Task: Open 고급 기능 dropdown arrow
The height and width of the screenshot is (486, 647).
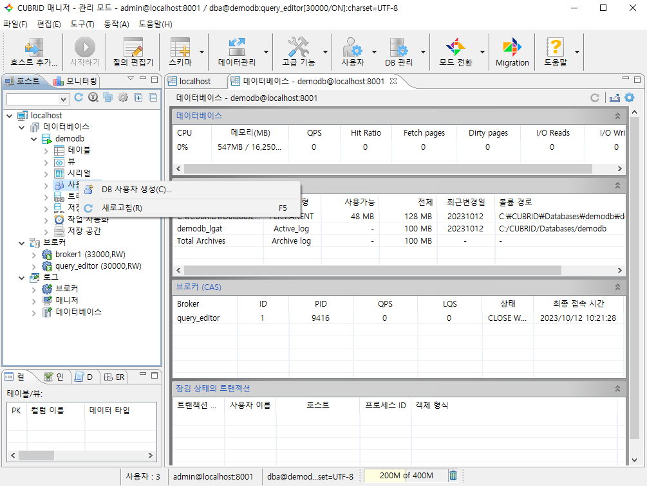Action: tap(325, 52)
